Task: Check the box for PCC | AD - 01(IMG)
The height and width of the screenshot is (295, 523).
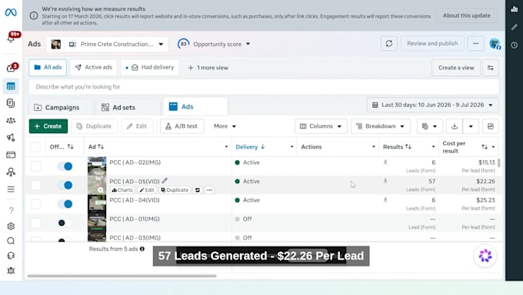Action: 35,223
